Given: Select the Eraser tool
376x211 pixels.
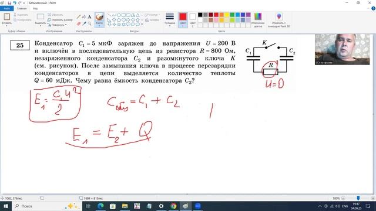Looking at the screenshot, I should 79,23.
